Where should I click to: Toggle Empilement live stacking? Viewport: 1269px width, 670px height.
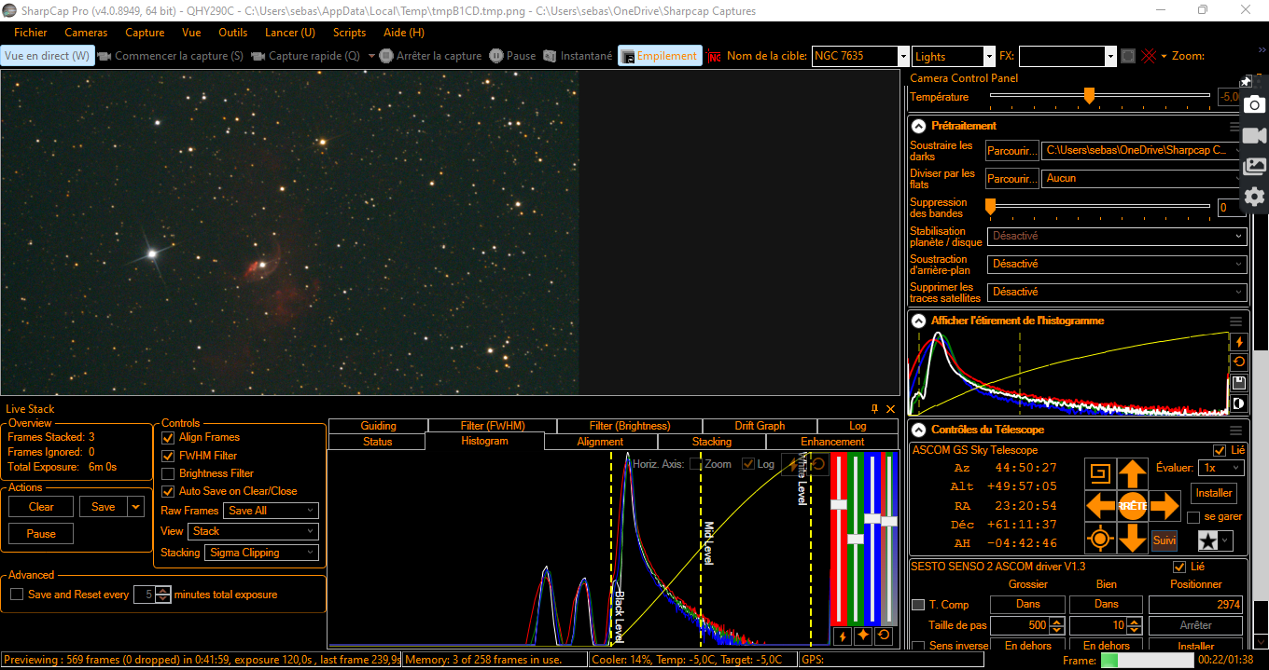click(x=660, y=56)
